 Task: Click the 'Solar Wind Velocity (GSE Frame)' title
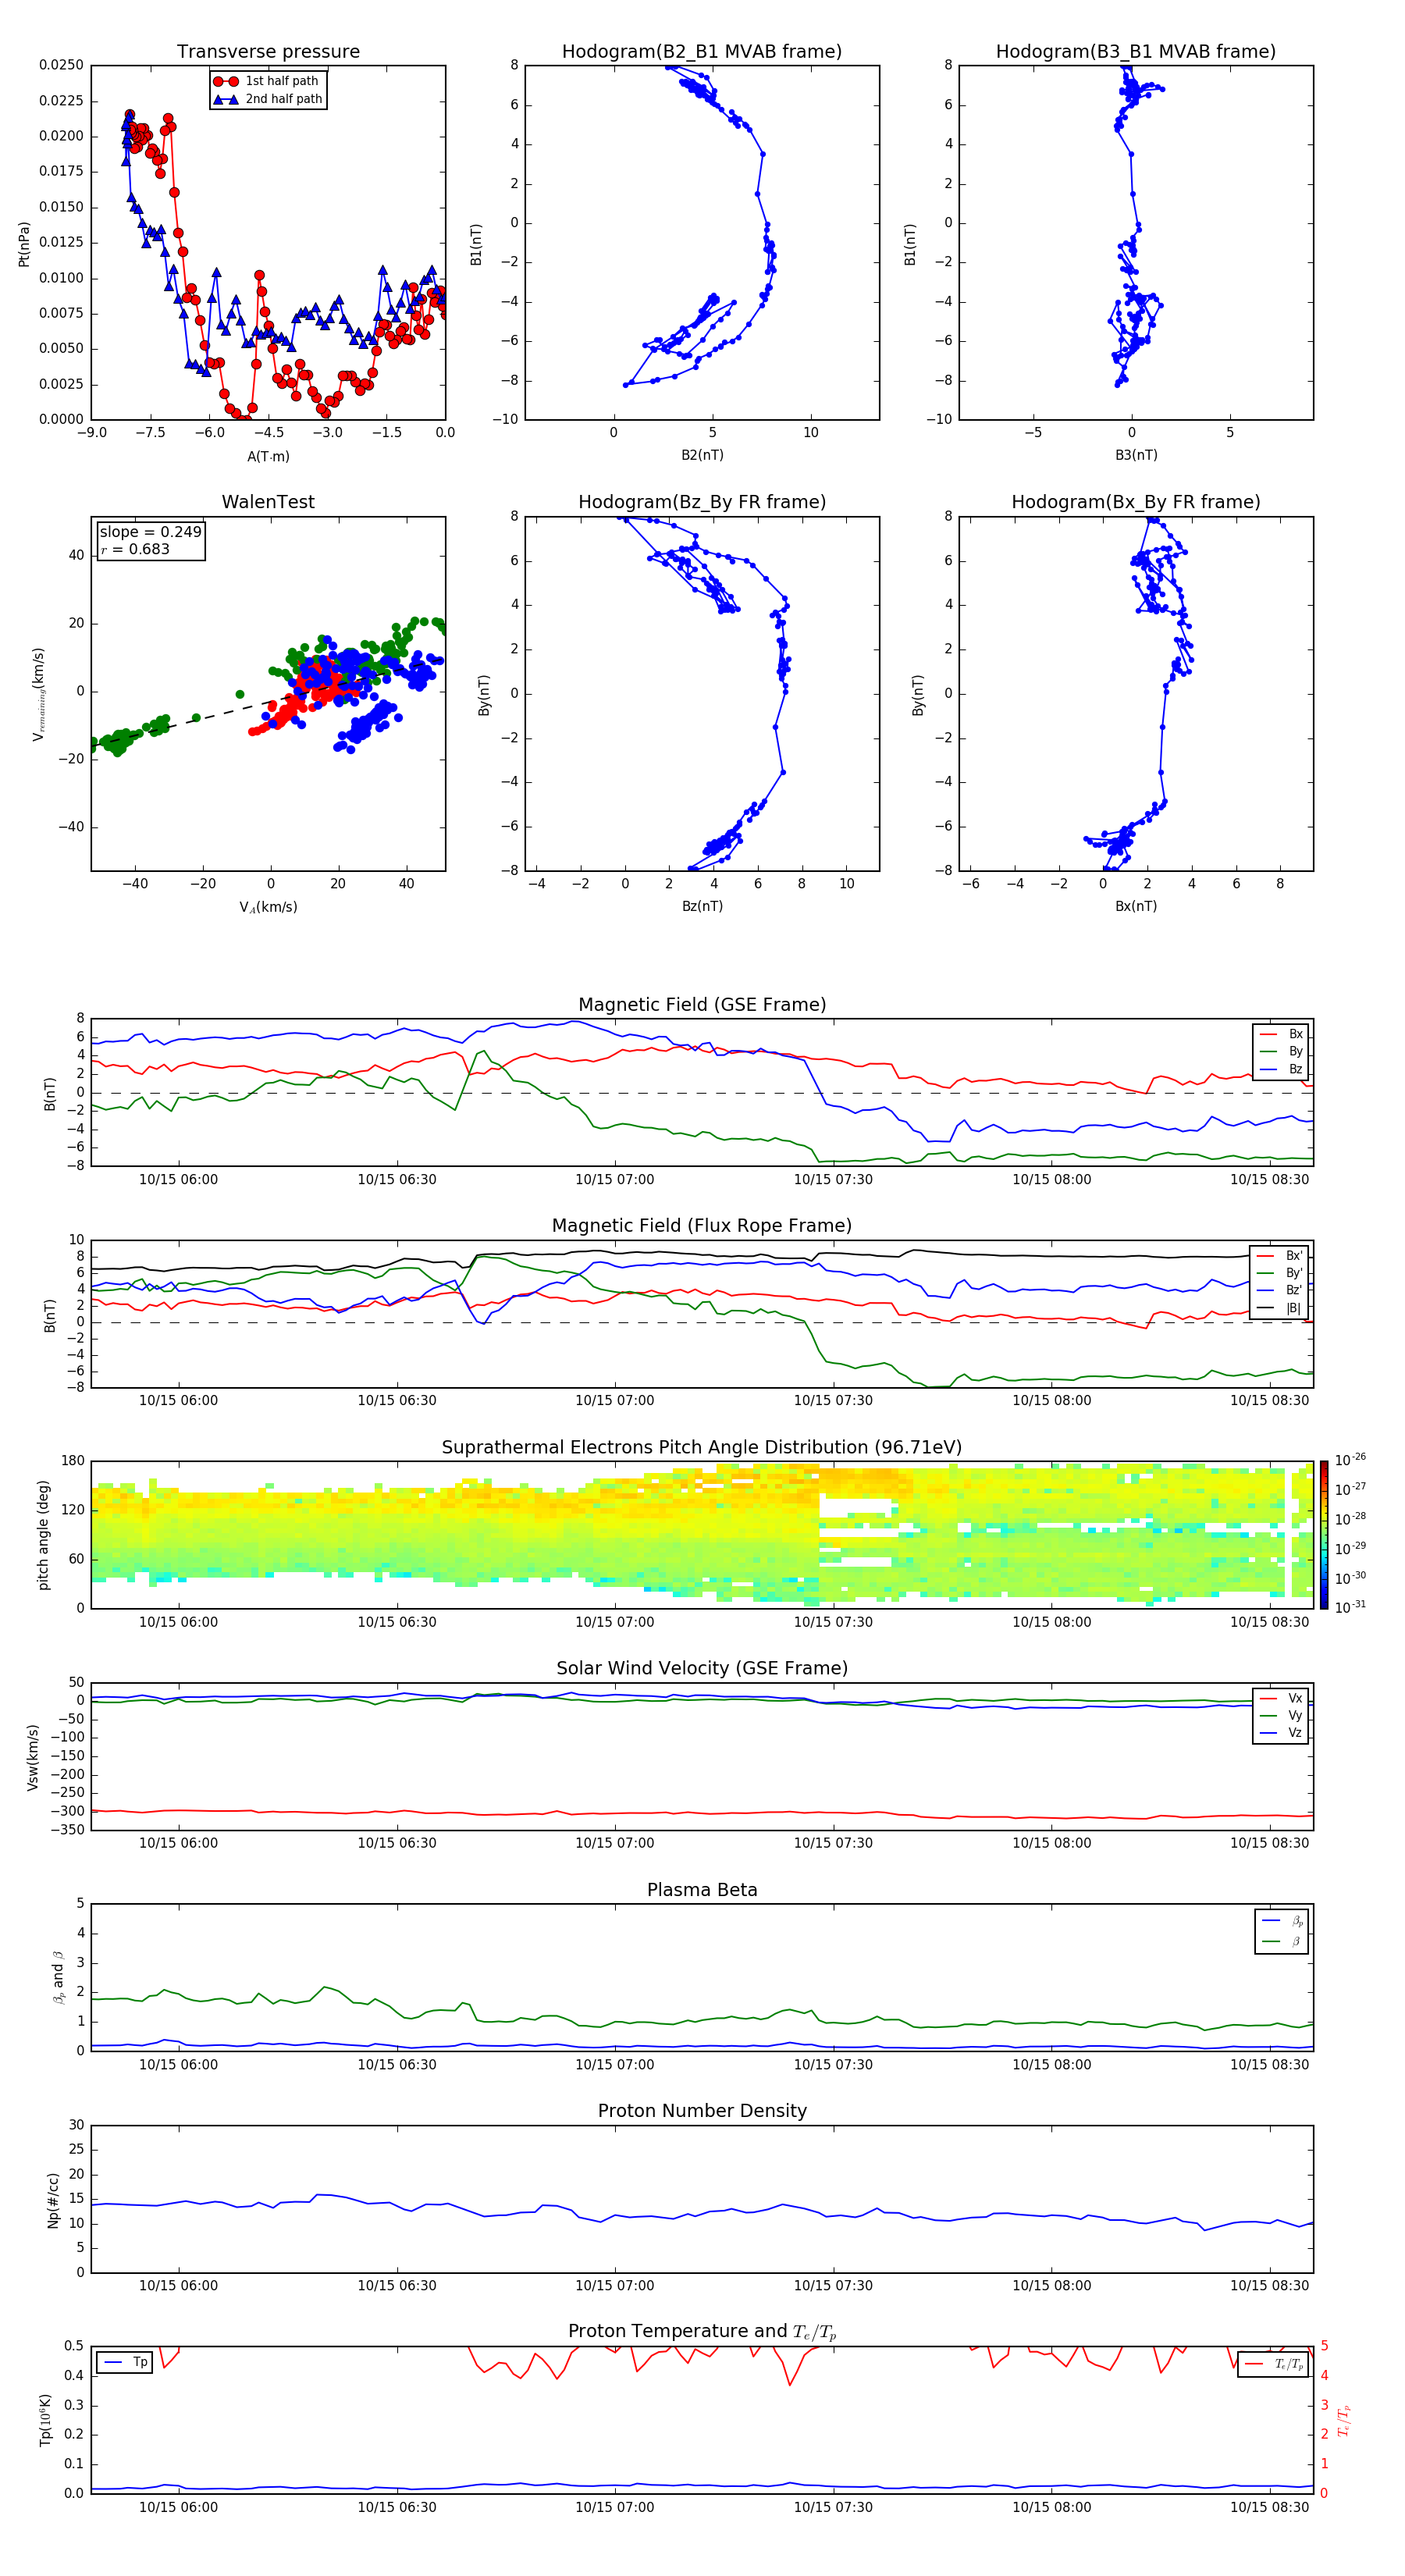pyautogui.click(x=702, y=1668)
